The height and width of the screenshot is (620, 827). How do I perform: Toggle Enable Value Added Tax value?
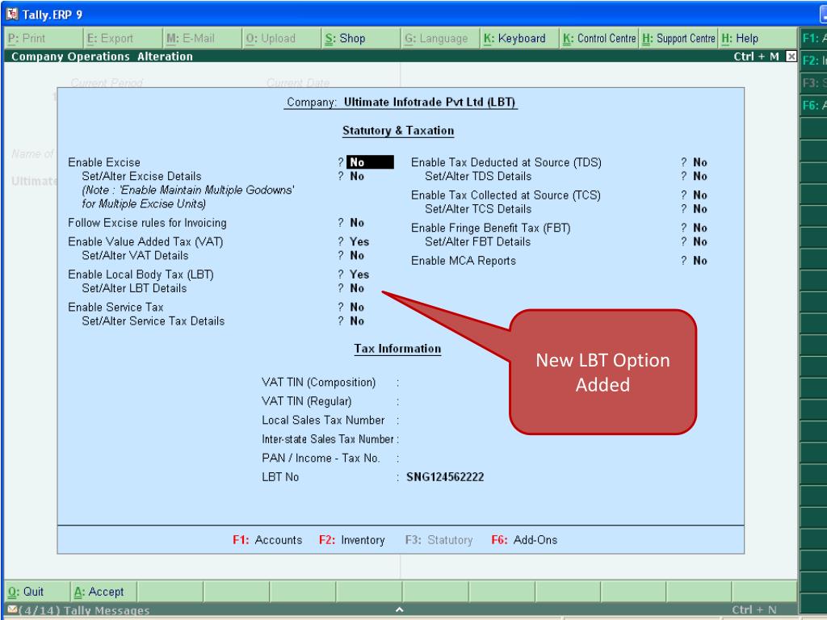point(359,241)
